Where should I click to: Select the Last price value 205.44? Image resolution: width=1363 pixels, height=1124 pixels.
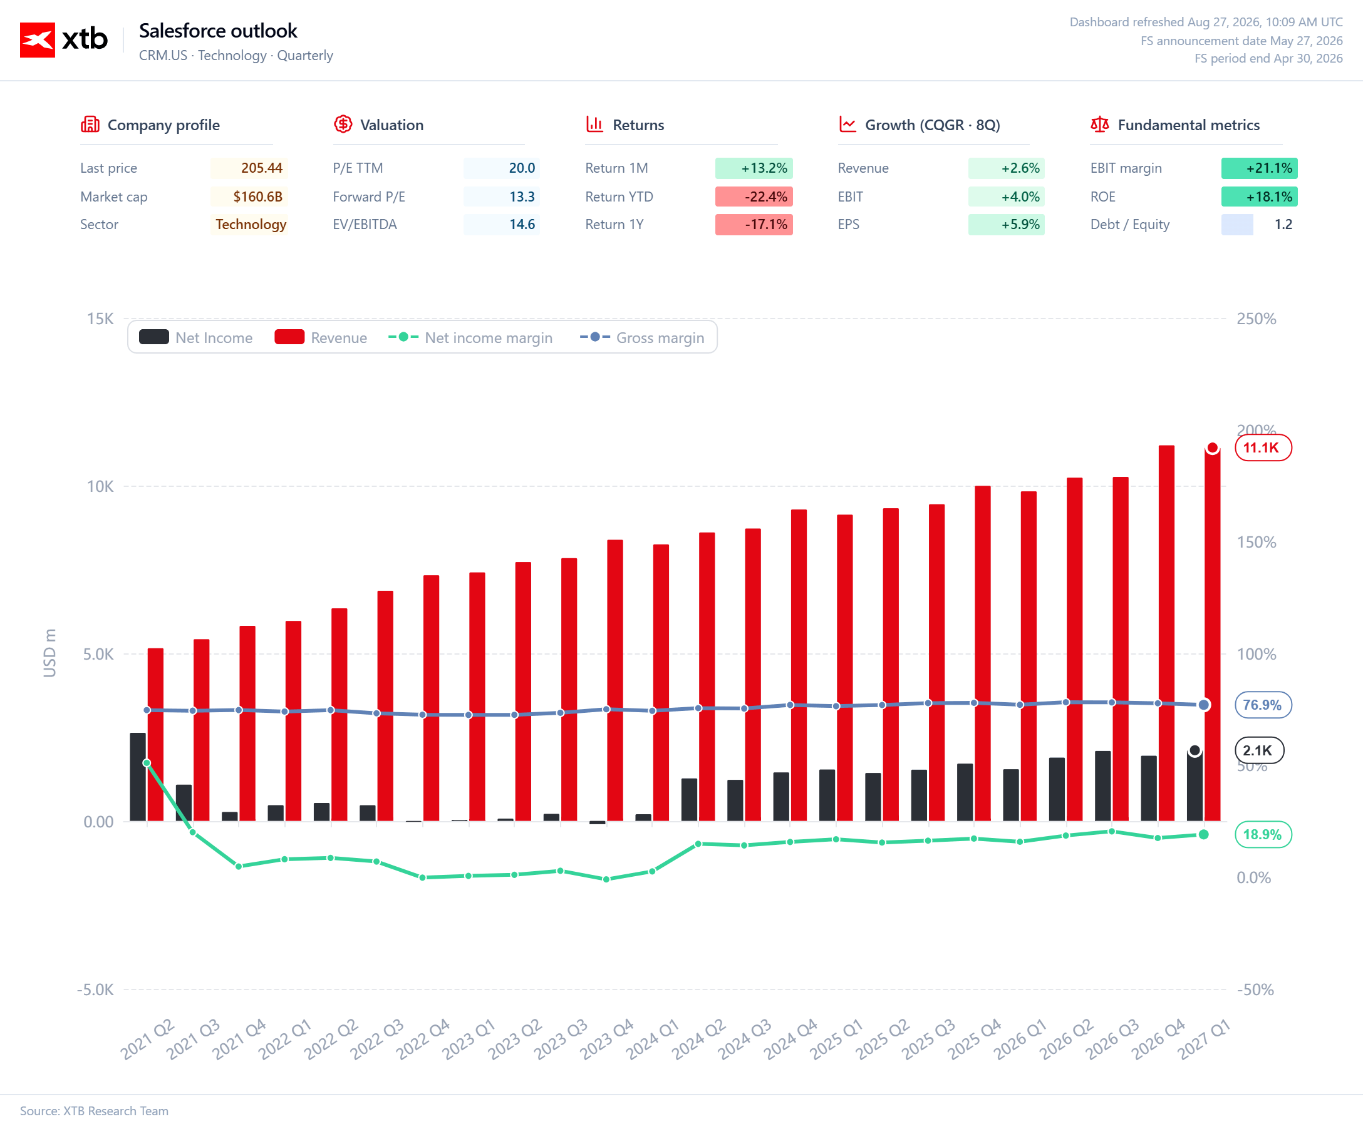tap(262, 168)
